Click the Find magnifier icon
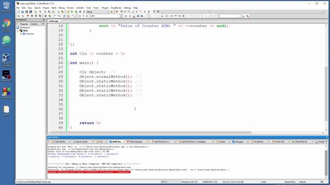This screenshot has height=185, width=330. [x=58, y=12]
